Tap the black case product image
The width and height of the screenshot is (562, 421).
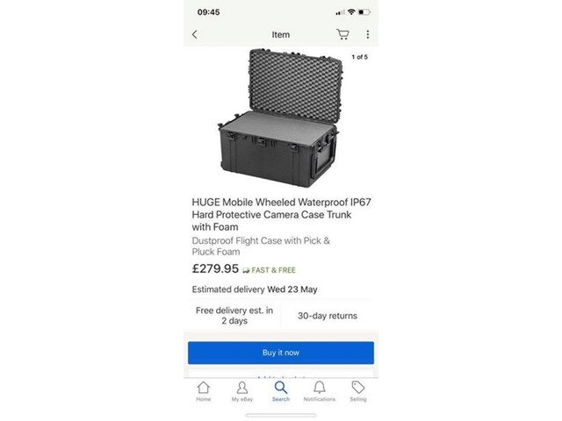(279, 118)
